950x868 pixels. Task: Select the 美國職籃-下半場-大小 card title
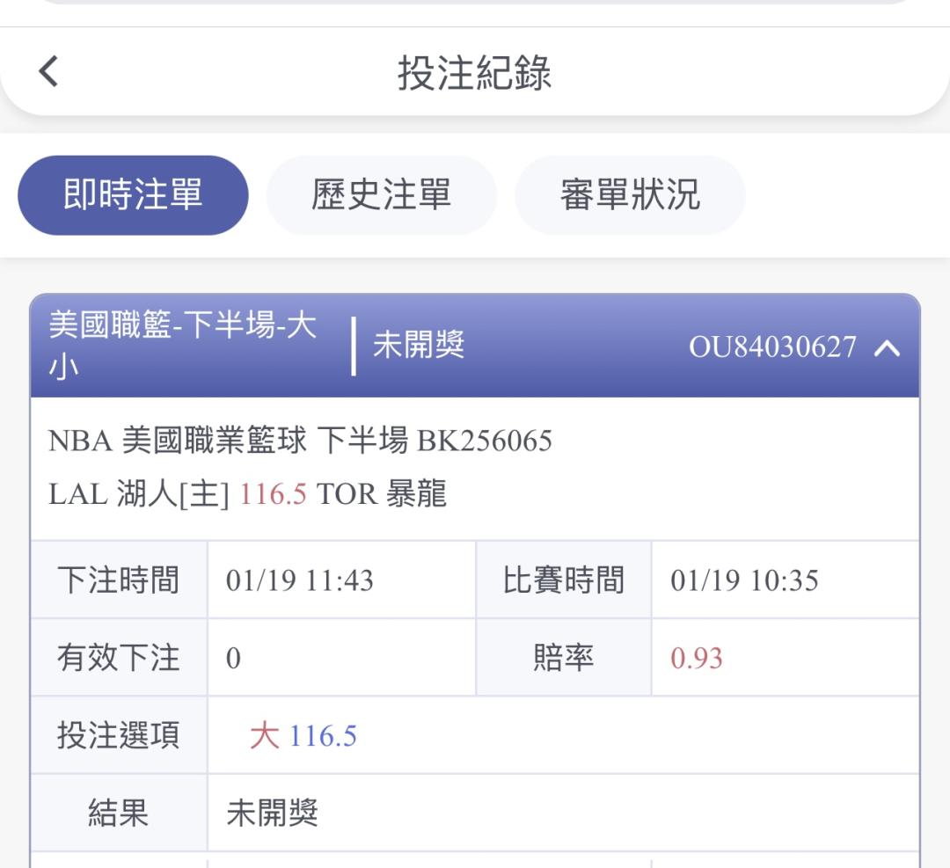pyautogui.click(x=182, y=345)
